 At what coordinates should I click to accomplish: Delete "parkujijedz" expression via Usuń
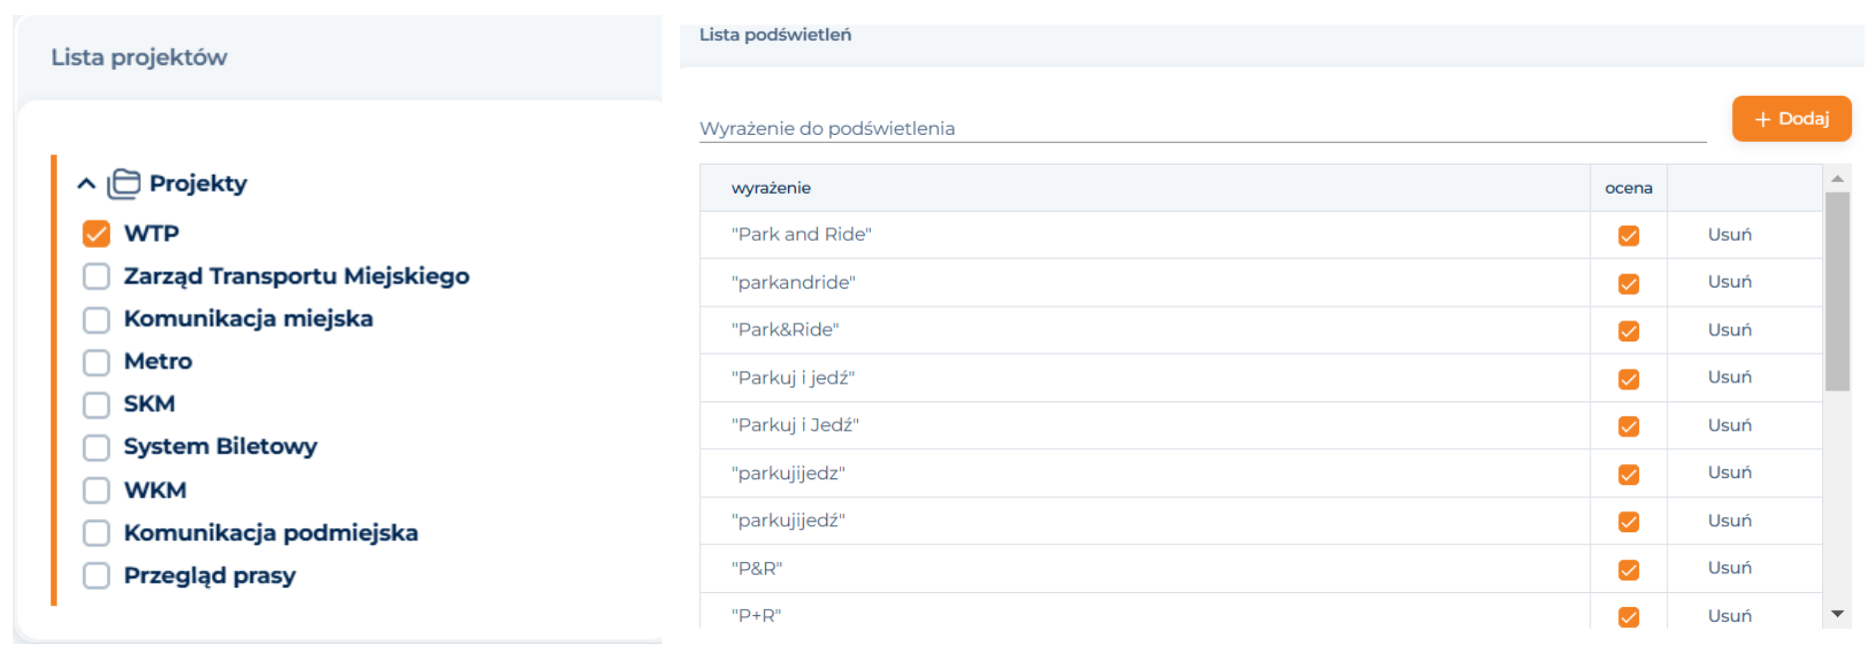(x=1729, y=472)
